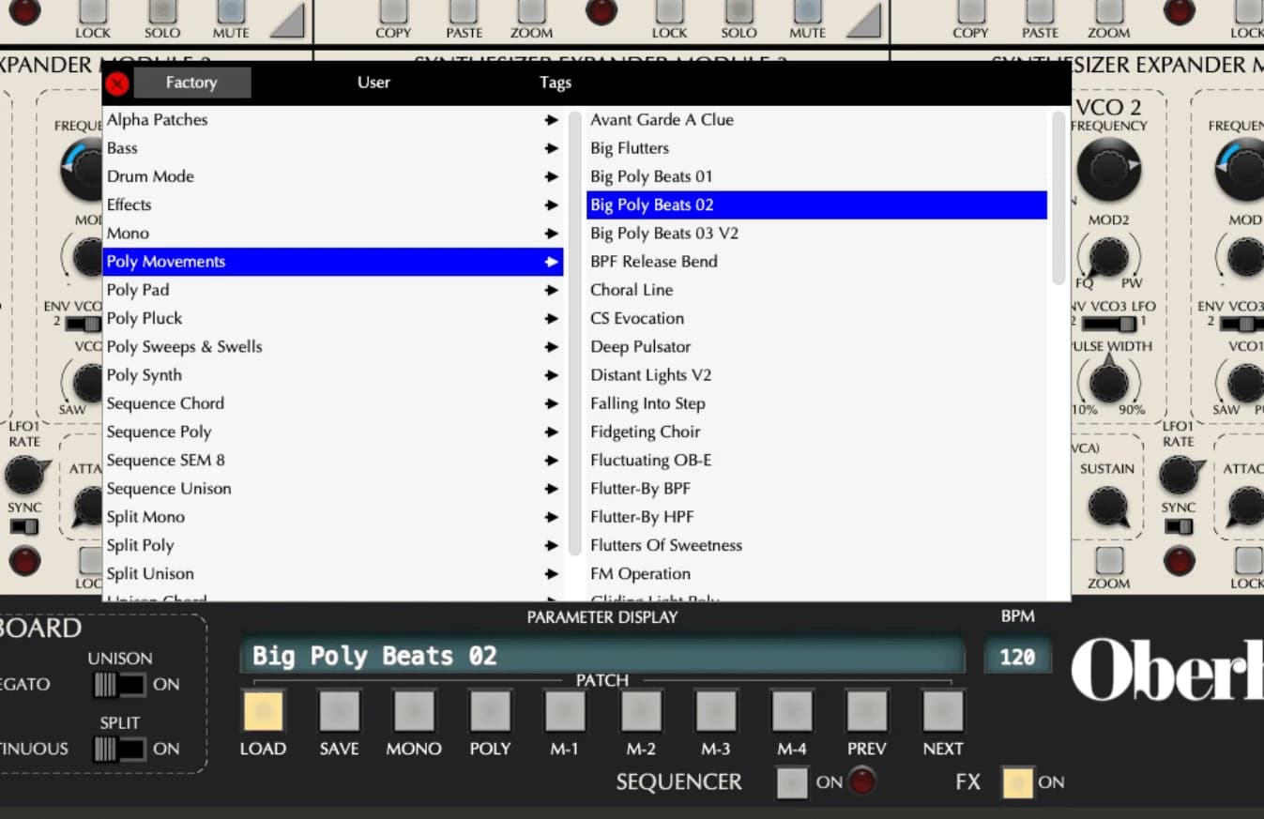Close the patch browser with red X
Viewport: 1264px width, 819px height.
[117, 83]
